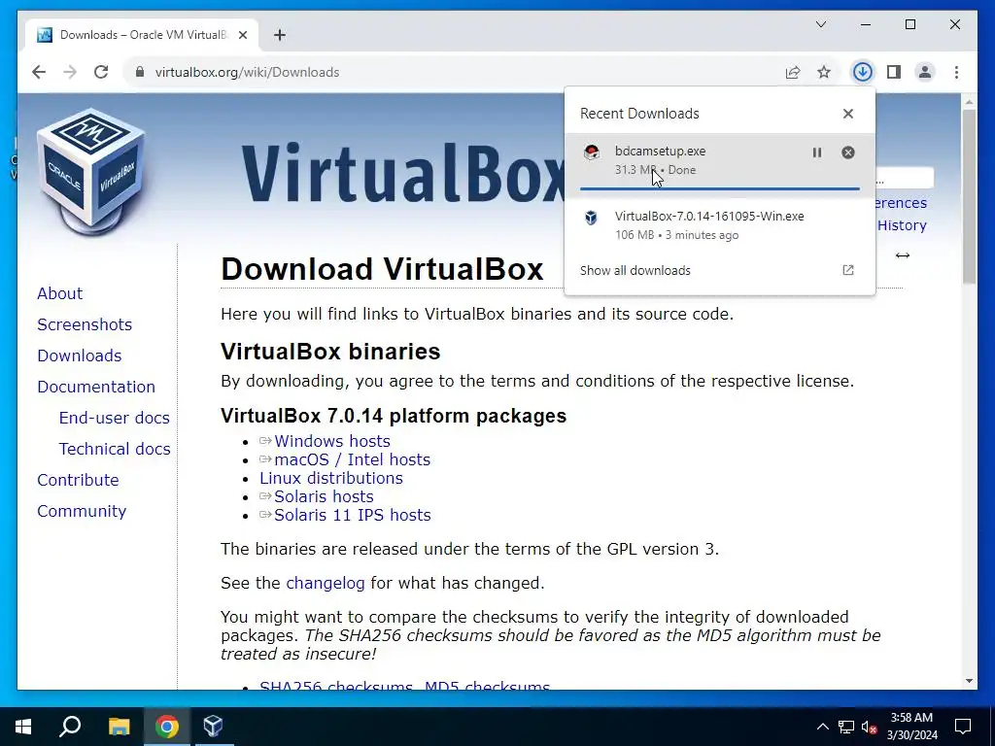Open Technical docs link
This screenshot has width=995, height=746.
[115, 449]
